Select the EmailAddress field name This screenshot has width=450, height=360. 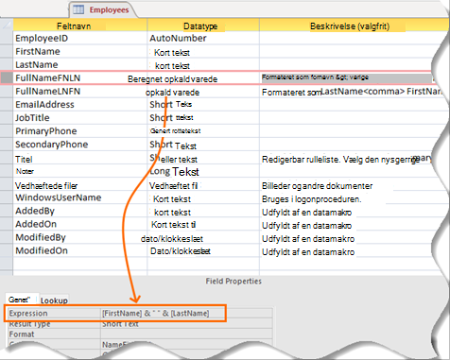[x=44, y=105]
